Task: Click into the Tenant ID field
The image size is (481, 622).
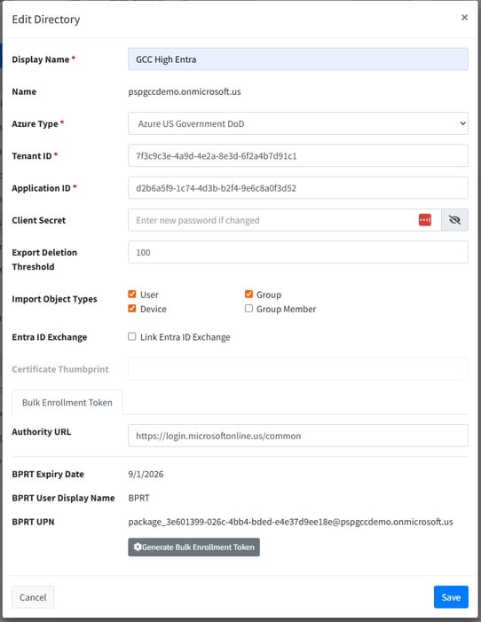Action: [x=298, y=155]
